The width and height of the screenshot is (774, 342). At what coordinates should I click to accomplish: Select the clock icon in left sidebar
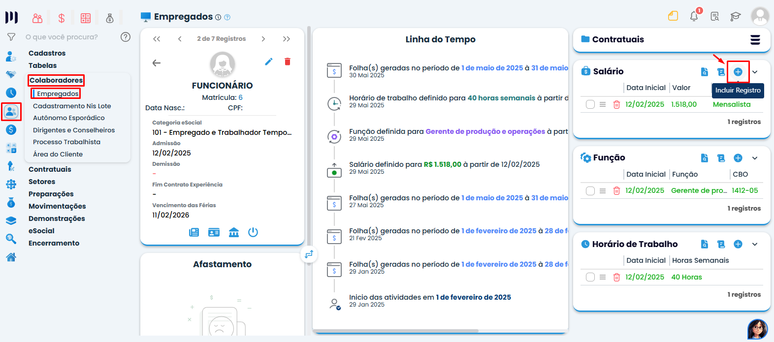coord(11,93)
